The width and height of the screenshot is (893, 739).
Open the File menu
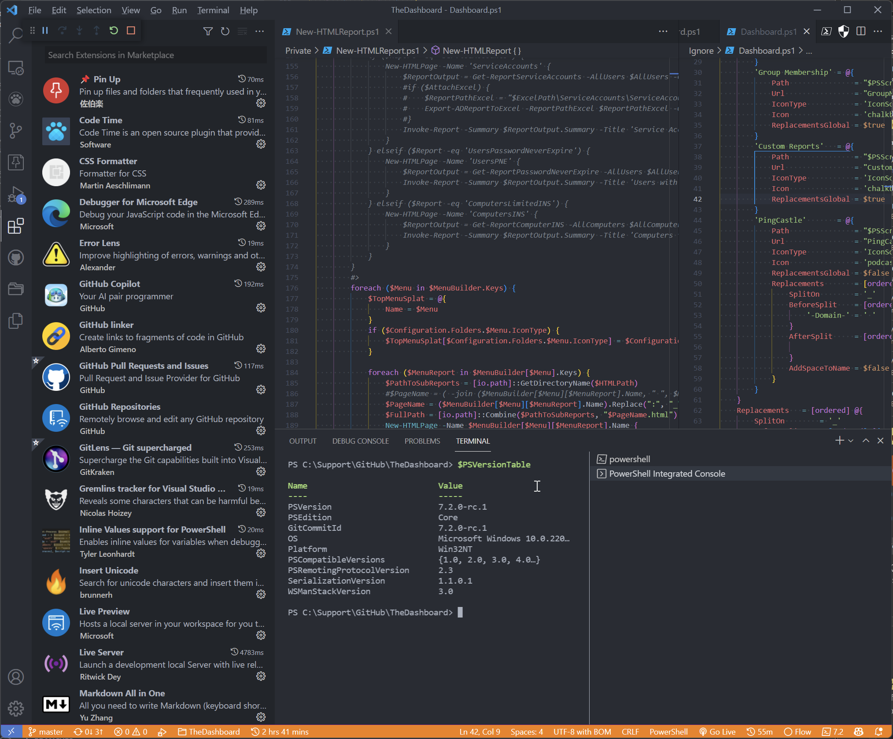tap(35, 10)
